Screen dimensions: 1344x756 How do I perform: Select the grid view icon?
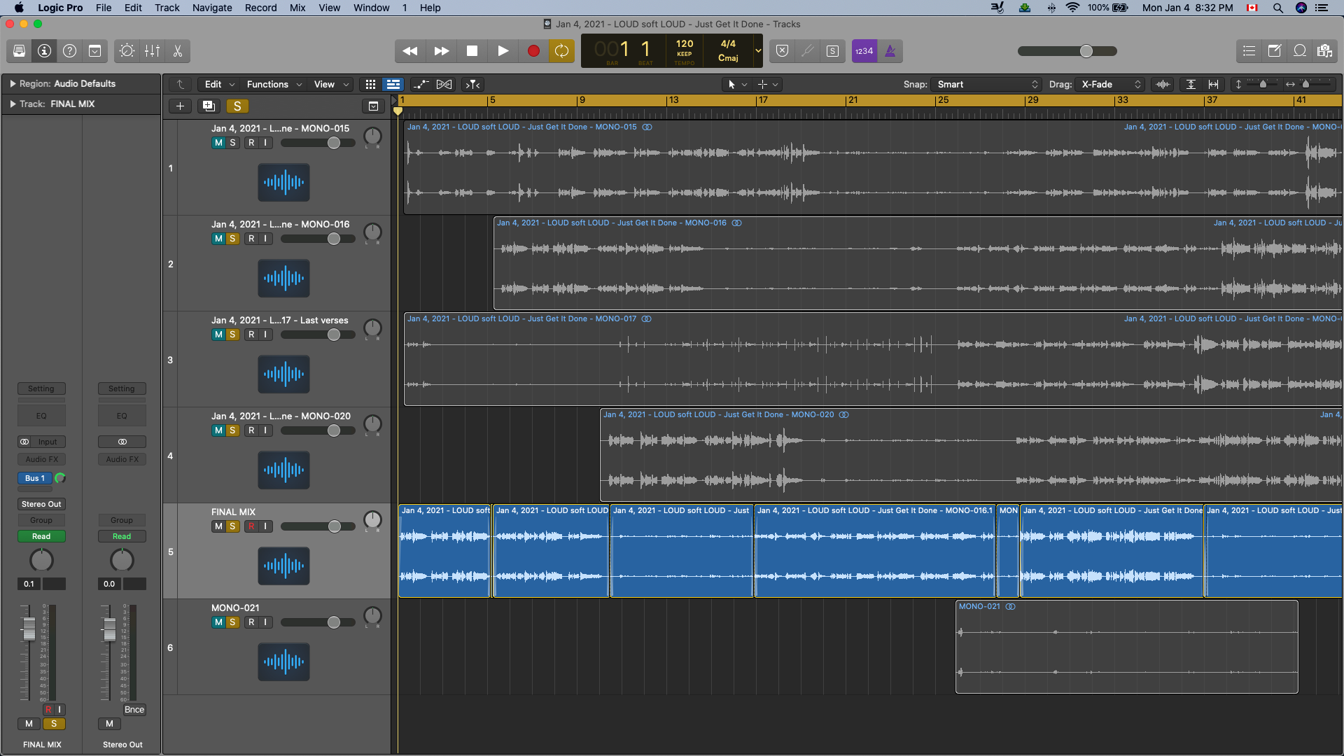(370, 85)
